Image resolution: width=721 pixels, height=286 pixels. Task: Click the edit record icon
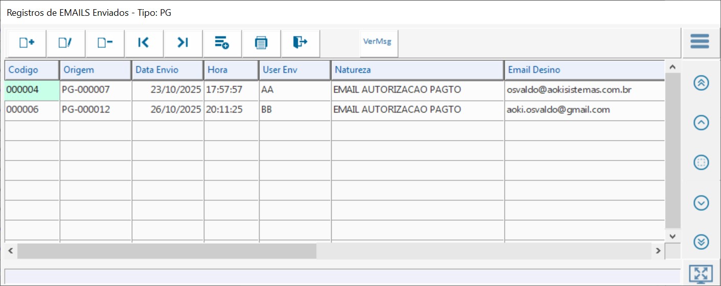point(65,43)
